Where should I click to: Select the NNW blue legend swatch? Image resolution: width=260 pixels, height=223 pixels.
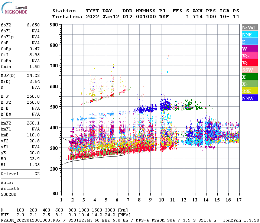(x=250, y=98)
